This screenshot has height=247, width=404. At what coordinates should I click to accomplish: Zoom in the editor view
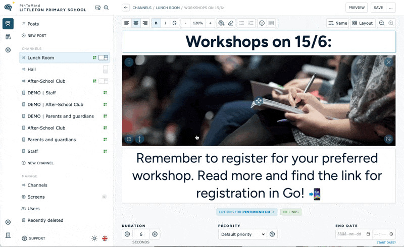click(391, 23)
